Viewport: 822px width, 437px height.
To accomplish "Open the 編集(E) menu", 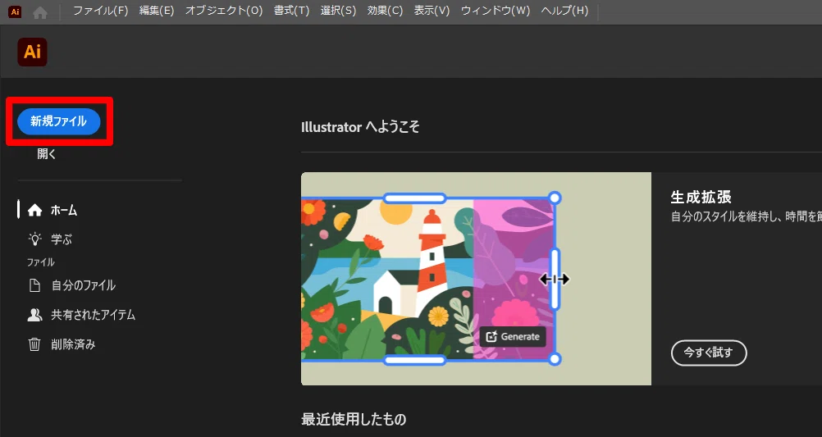I will (x=157, y=11).
